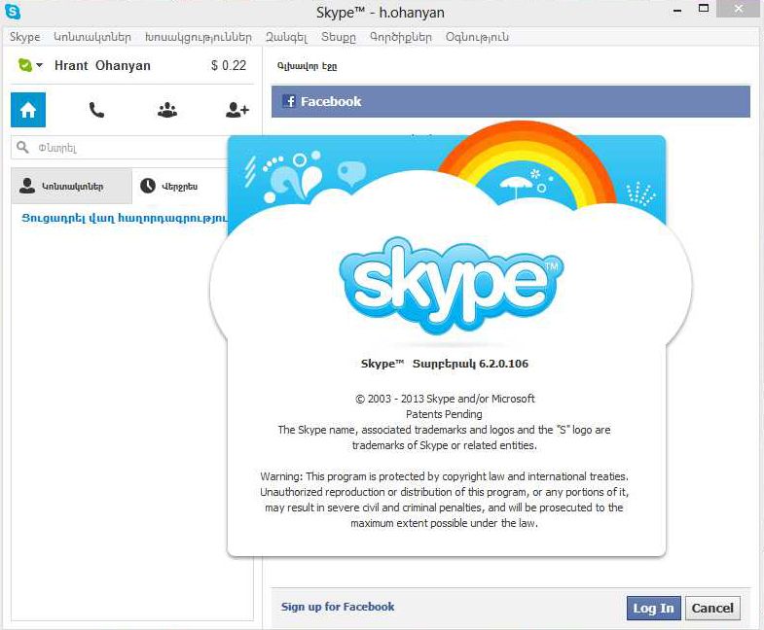764x630 pixels.
Task: Click the blue link under contacts tab
Action: tap(125, 218)
